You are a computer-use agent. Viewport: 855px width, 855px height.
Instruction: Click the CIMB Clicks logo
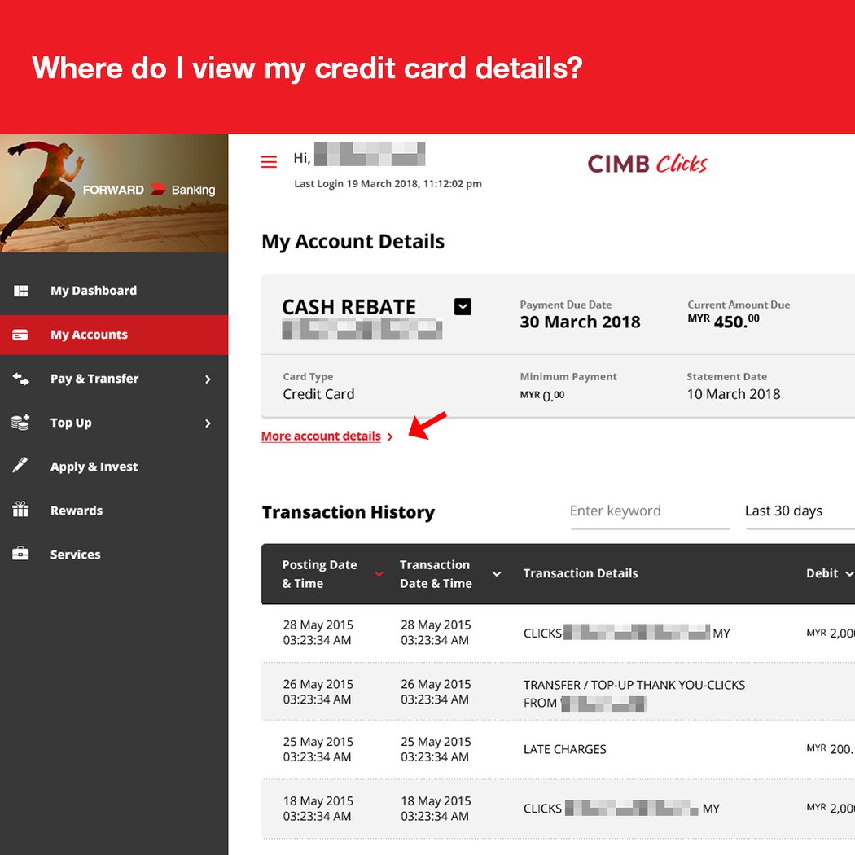tap(647, 164)
